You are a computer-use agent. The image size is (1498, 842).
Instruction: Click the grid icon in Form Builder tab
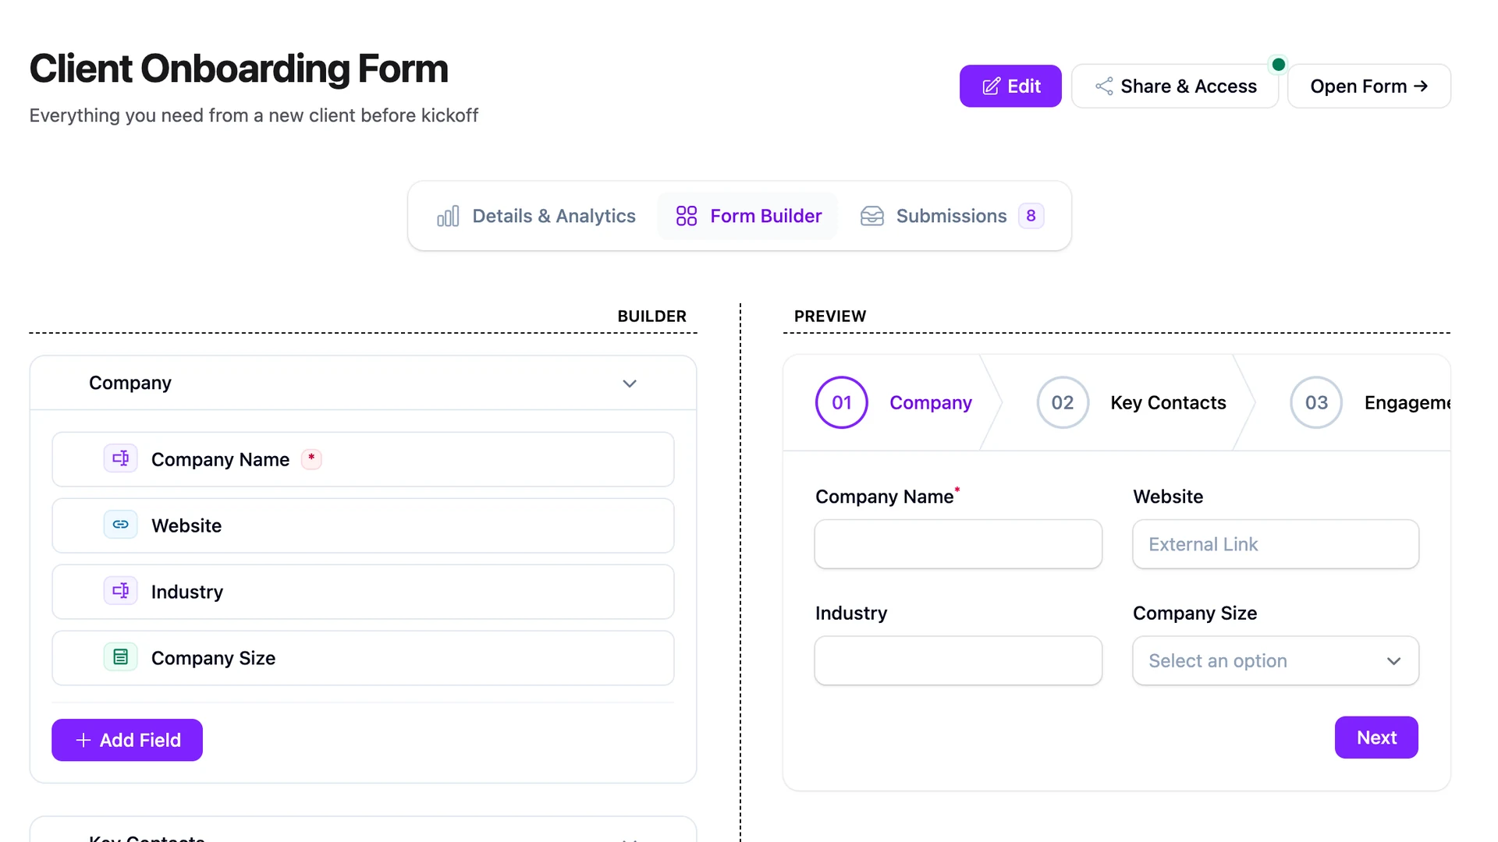click(687, 216)
